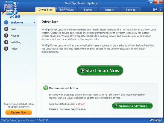
Task: Click the 'Driver Scan' page heading
Action: point(50,22)
